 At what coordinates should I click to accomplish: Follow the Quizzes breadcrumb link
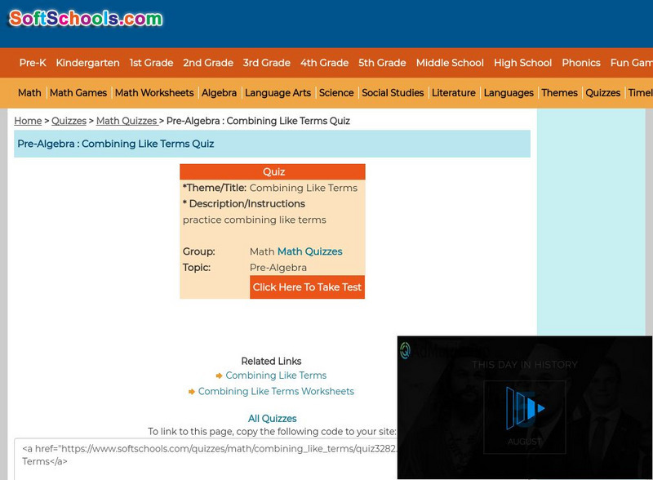point(69,121)
